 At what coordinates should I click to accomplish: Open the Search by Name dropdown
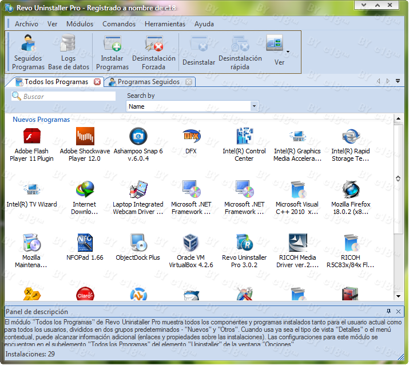coord(254,106)
